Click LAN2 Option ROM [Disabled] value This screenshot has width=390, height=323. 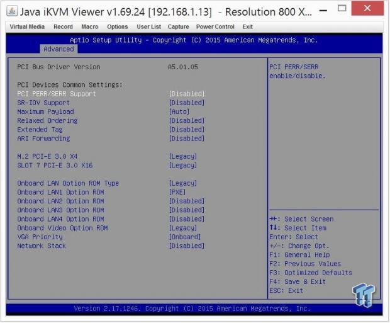187,201
